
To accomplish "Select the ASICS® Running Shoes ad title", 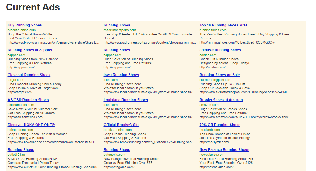I will pos(28,100).
